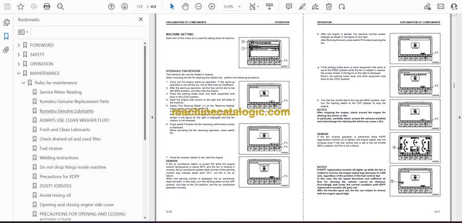Open the Sign document tool
Viewport: 462px width, 223px height.
coord(315,7)
